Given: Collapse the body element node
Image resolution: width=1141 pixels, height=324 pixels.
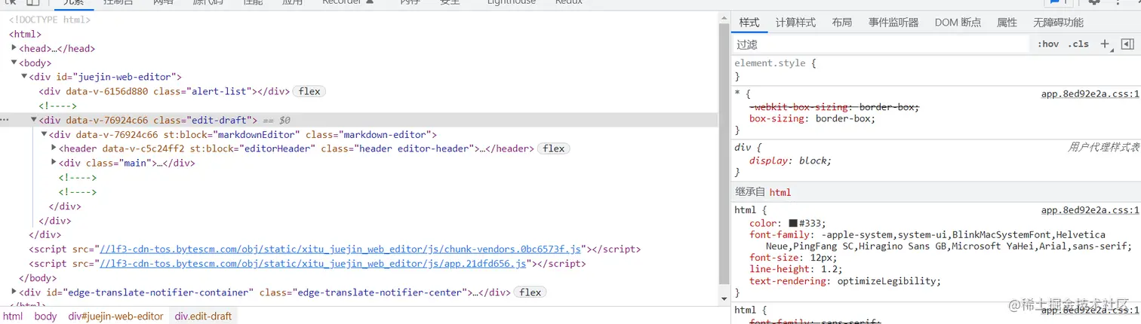Looking at the screenshot, I should point(14,63).
